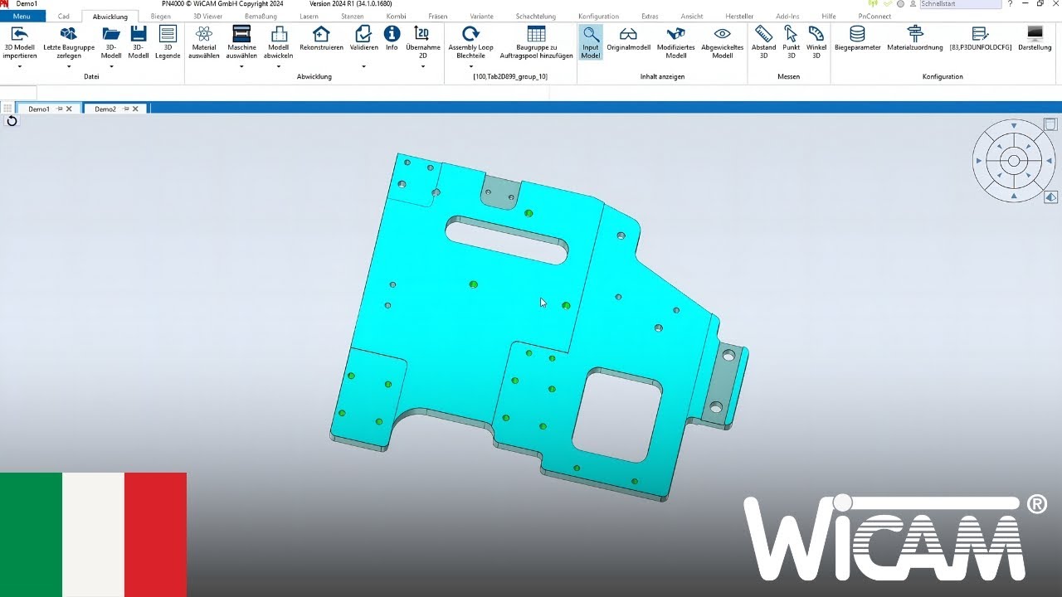Expand 3D Modell importieren dropdown arrow
The height and width of the screenshot is (597, 1062).
pos(20,66)
